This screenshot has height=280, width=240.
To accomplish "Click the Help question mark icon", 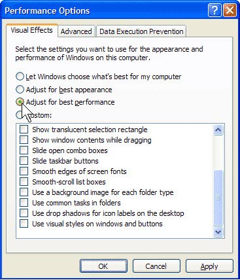I will [214, 10].
